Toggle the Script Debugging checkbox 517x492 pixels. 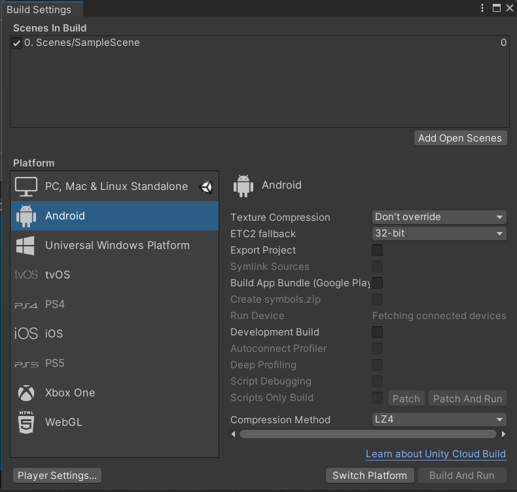pyautogui.click(x=377, y=381)
